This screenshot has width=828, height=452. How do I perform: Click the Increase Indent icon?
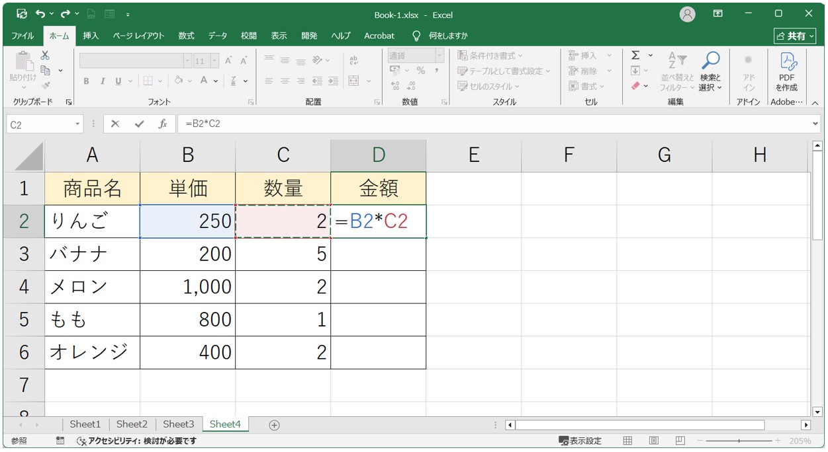[x=332, y=81]
